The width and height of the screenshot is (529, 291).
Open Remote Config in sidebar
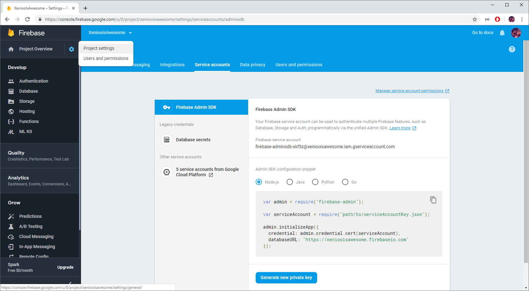click(x=34, y=256)
